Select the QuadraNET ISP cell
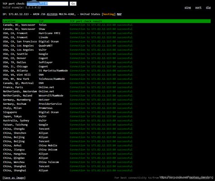The image size is (215, 181). click(46, 46)
